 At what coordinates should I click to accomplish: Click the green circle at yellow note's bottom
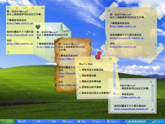tap(8, 52)
